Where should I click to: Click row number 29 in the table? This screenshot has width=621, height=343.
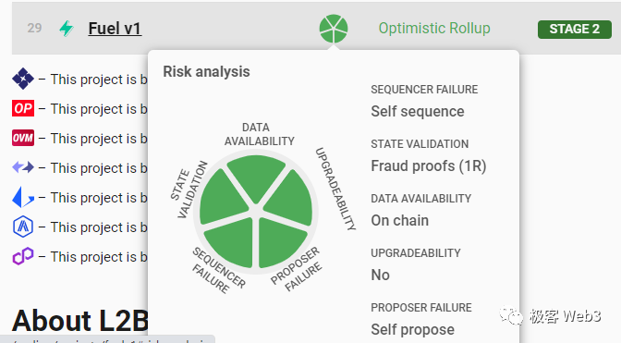34,28
